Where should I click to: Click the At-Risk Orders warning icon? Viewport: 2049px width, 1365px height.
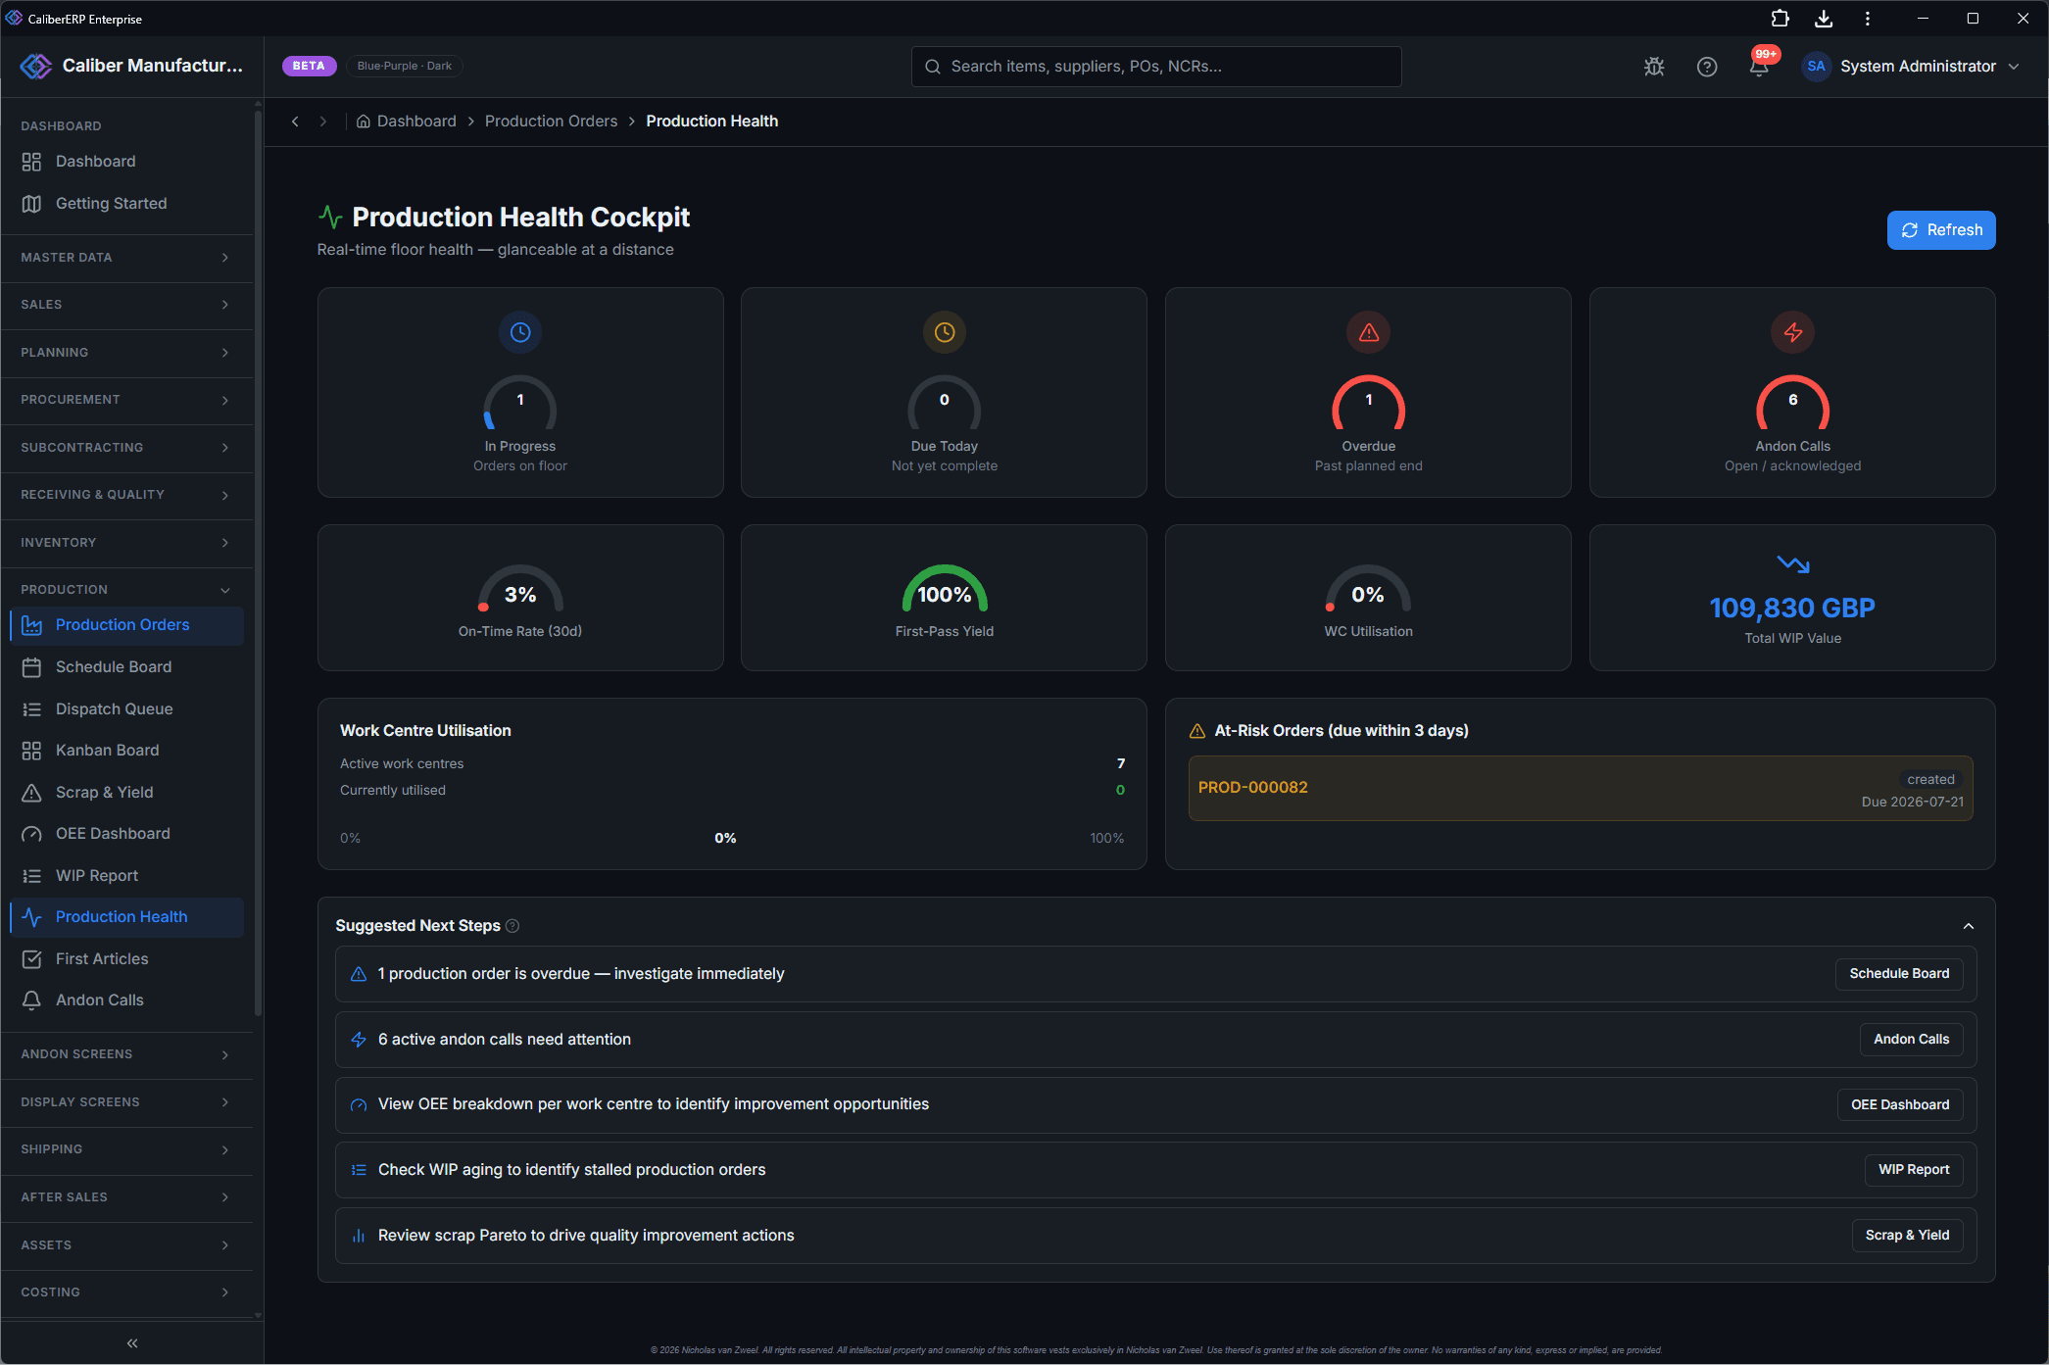click(1196, 731)
